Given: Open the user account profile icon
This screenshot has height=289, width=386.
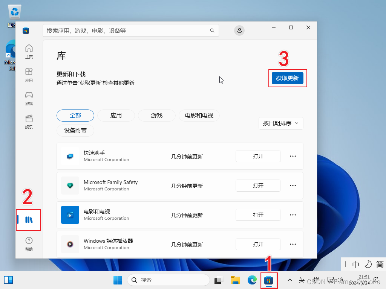Looking at the screenshot, I should point(239,30).
